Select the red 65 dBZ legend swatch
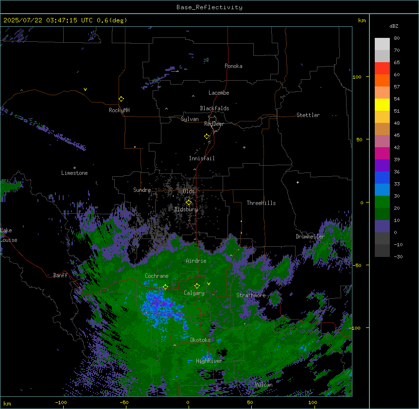419x409 pixels. (382, 68)
